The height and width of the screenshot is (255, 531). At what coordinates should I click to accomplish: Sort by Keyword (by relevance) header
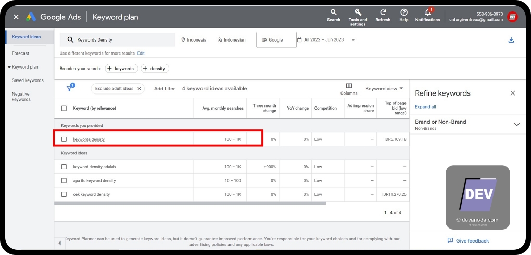click(94, 109)
